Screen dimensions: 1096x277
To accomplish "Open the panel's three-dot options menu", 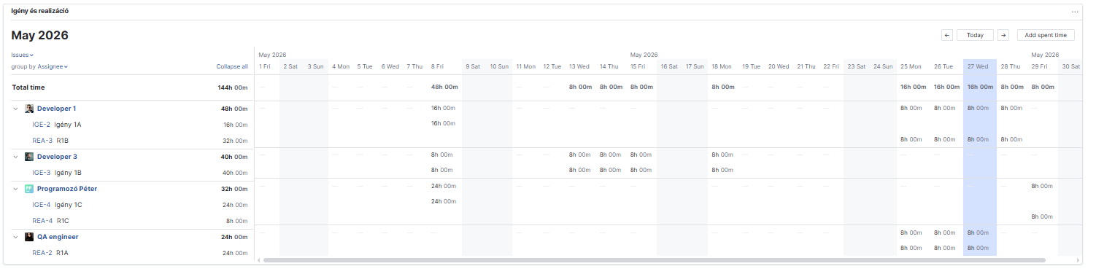I will coord(1075,12).
